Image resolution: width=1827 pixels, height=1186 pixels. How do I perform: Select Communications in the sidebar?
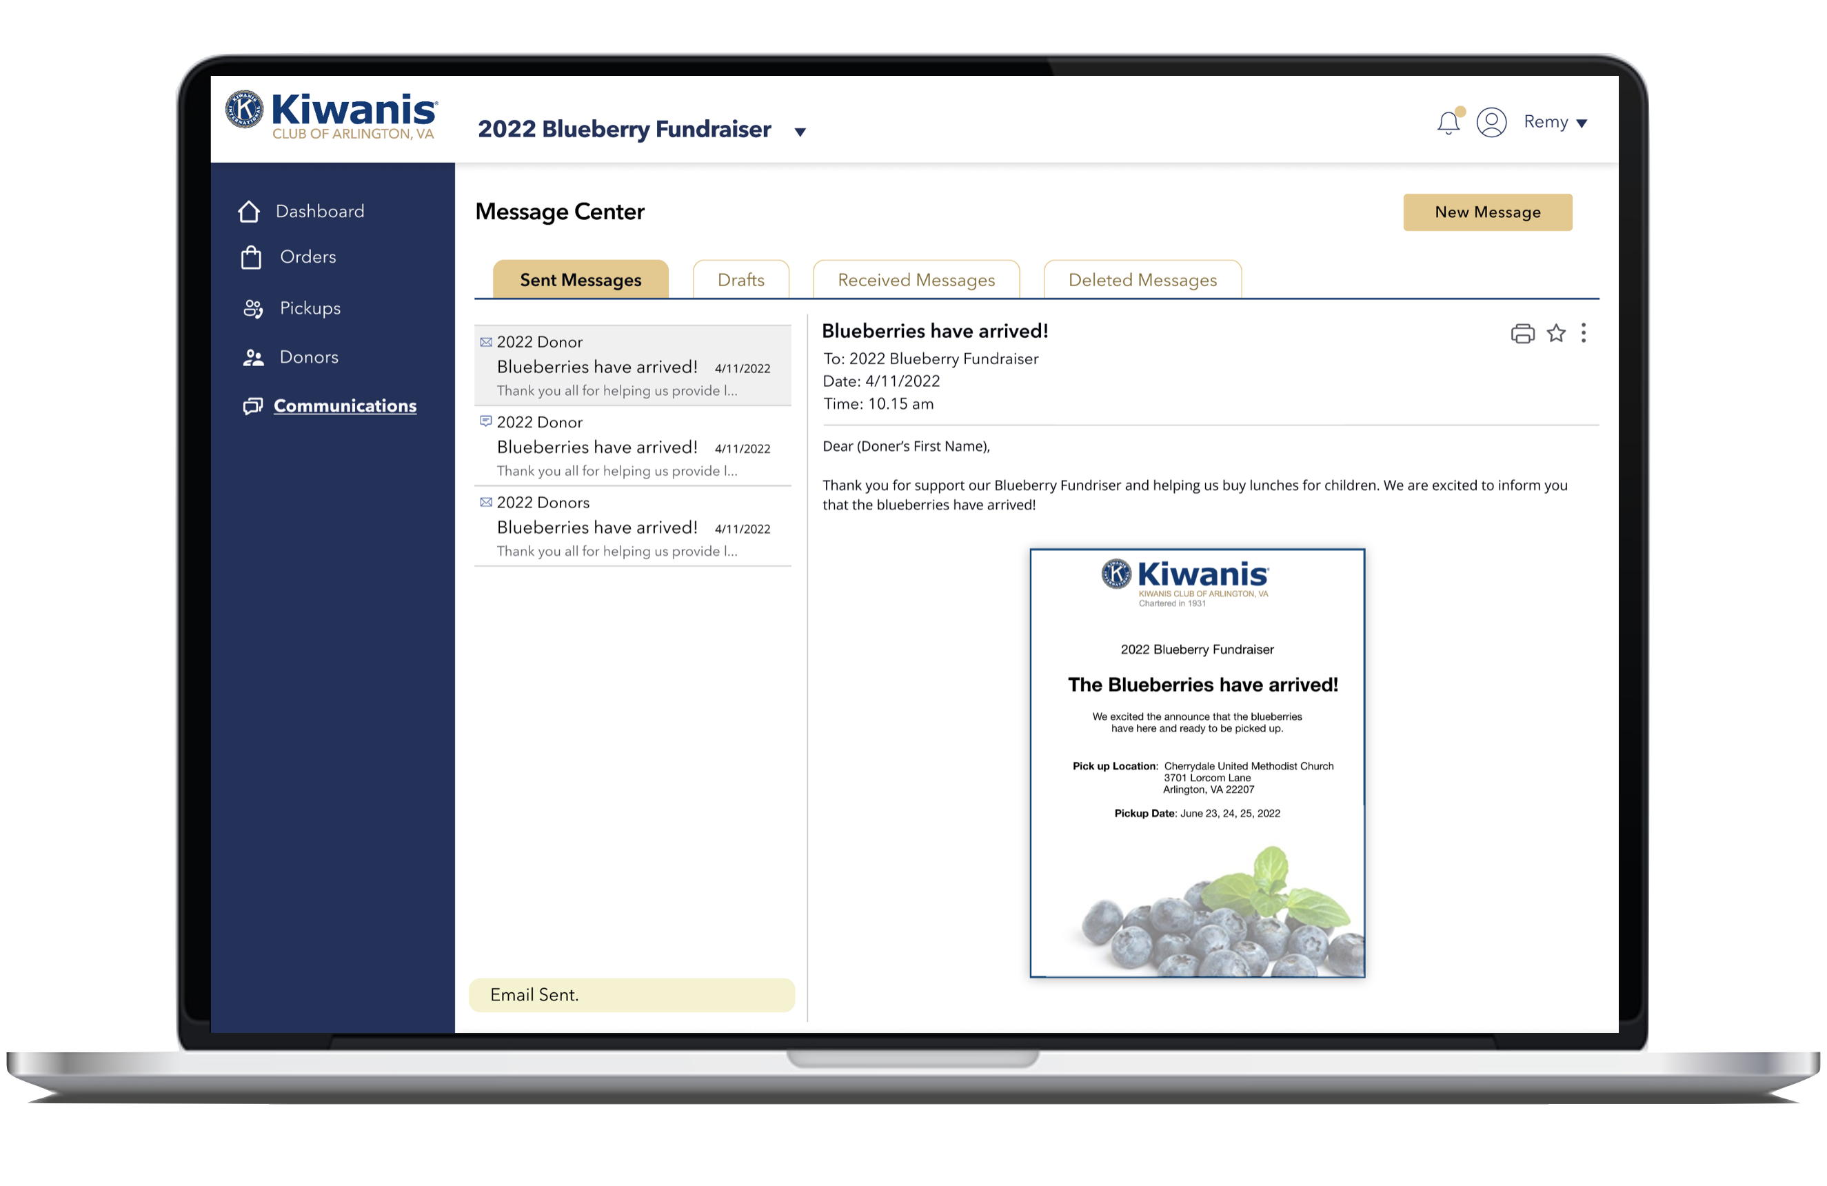point(345,406)
